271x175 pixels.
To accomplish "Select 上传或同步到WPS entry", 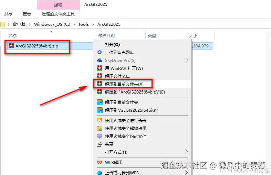I will tap(142, 172).
